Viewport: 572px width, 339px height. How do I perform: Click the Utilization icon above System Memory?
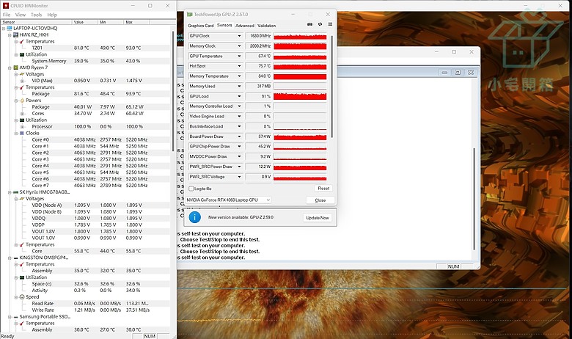point(22,54)
